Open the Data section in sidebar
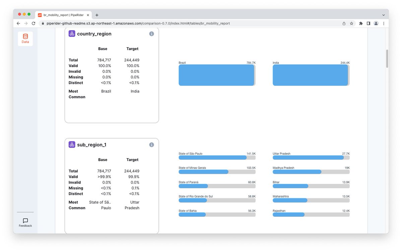 click(x=25, y=39)
